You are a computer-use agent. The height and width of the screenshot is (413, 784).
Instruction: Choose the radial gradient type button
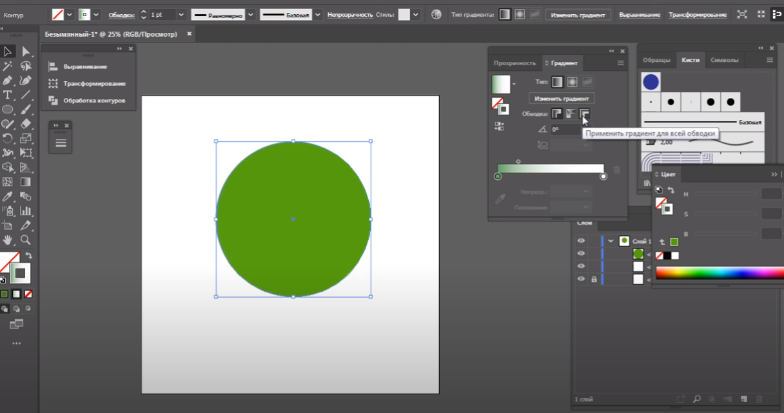572,82
